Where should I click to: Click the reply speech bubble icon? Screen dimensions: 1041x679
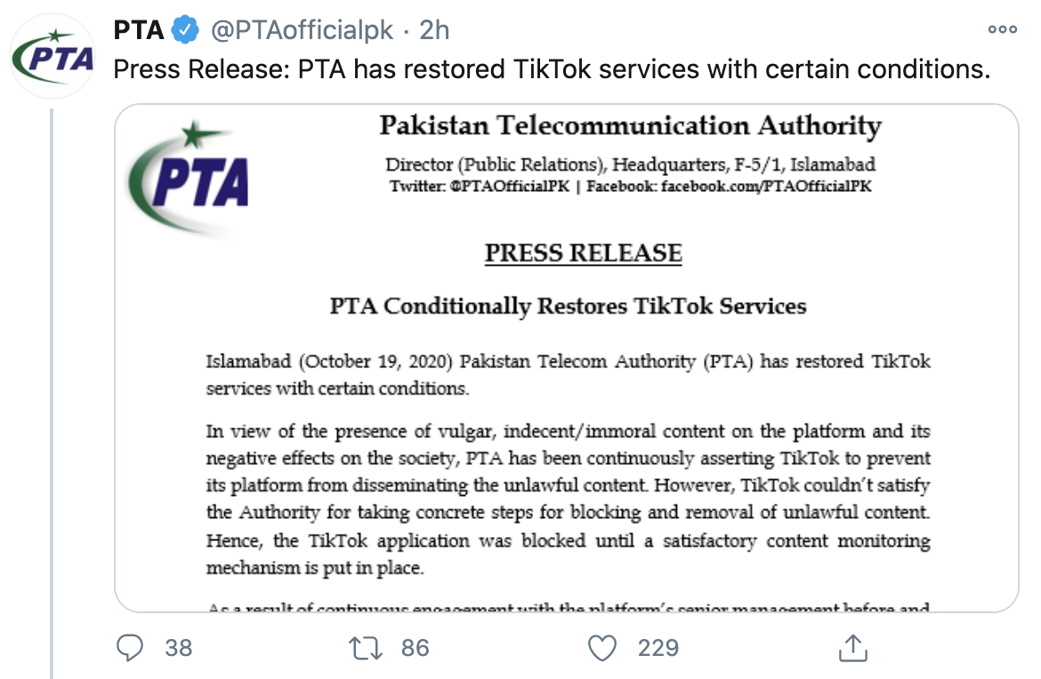coord(130,647)
